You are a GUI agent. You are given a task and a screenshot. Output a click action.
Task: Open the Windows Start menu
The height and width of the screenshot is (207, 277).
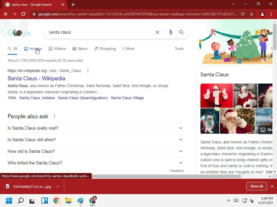click(9, 201)
